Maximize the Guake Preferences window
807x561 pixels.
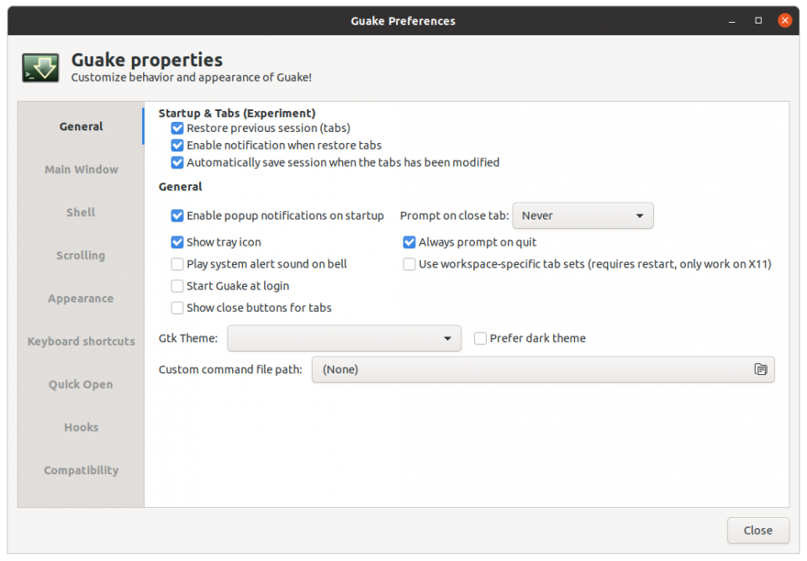pyautogui.click(x=758, y=20)
